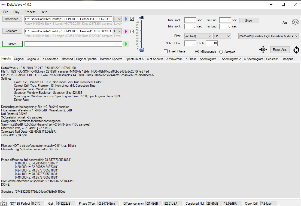Viewport: 301px width, 206px height.
Task: Click the second row Trim Front field
Action: pos(190,26)
